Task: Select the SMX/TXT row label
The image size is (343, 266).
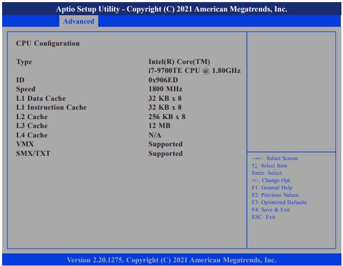Action: [x=33, y=154]
